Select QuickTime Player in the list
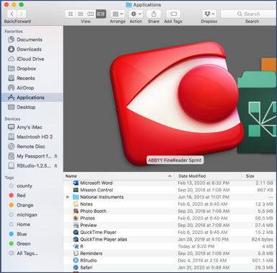 (x=170, y=232)
